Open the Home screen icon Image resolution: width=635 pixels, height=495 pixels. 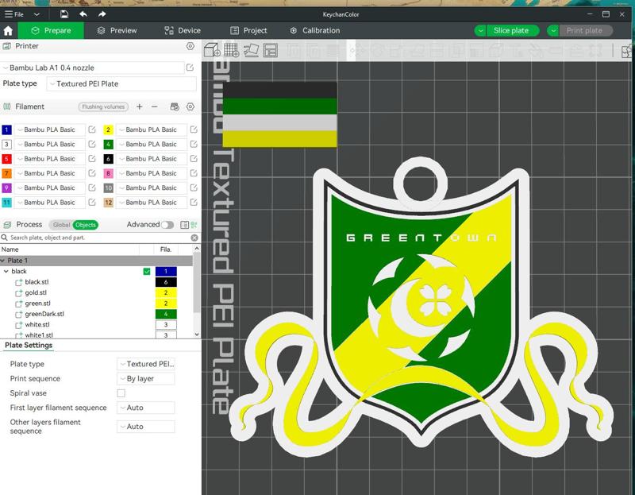(x=8, y=31)
